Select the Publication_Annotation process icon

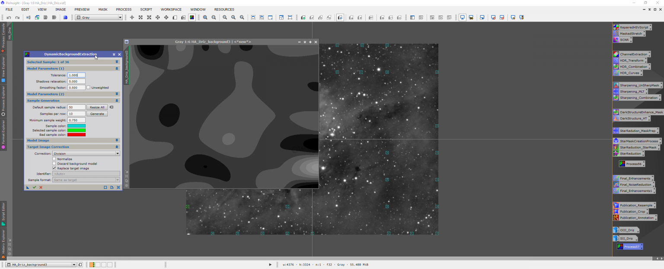click(x=635, y=218)
